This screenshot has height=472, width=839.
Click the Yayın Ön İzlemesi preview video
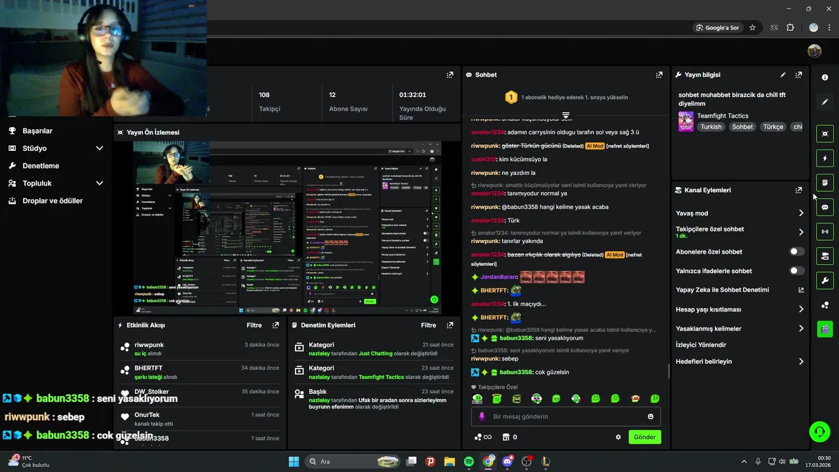(x=287, y=227)
